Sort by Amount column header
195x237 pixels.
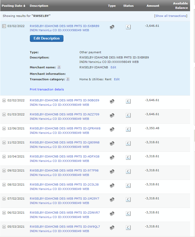[153, 6]
